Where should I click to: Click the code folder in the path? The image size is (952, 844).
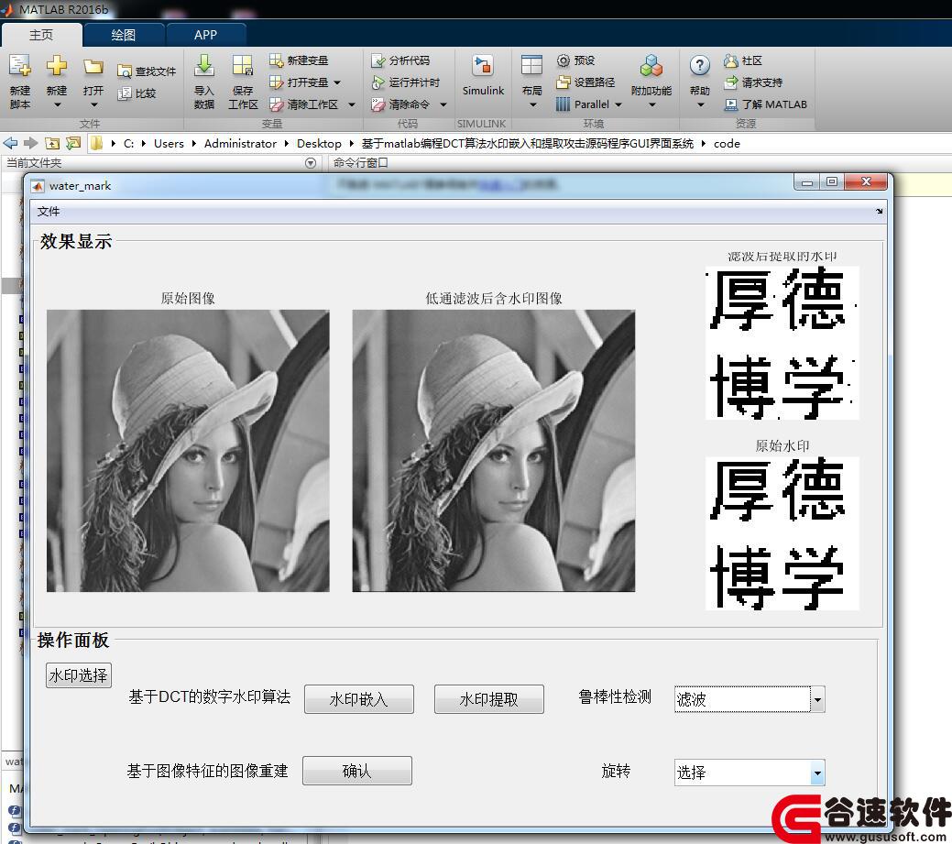click(x=727, y=143)
